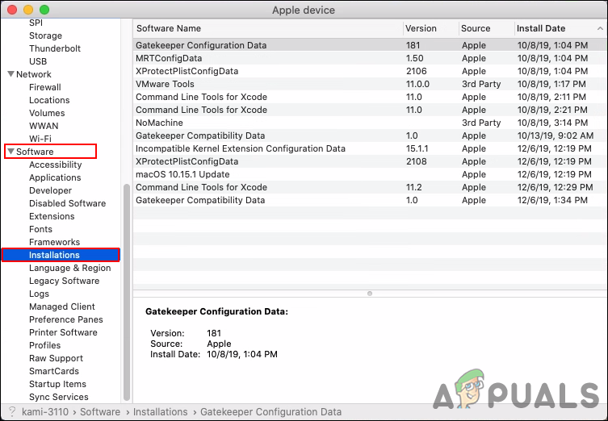Open Locations under Network
The width and height of the screenshot is (608, 421).
49,100
